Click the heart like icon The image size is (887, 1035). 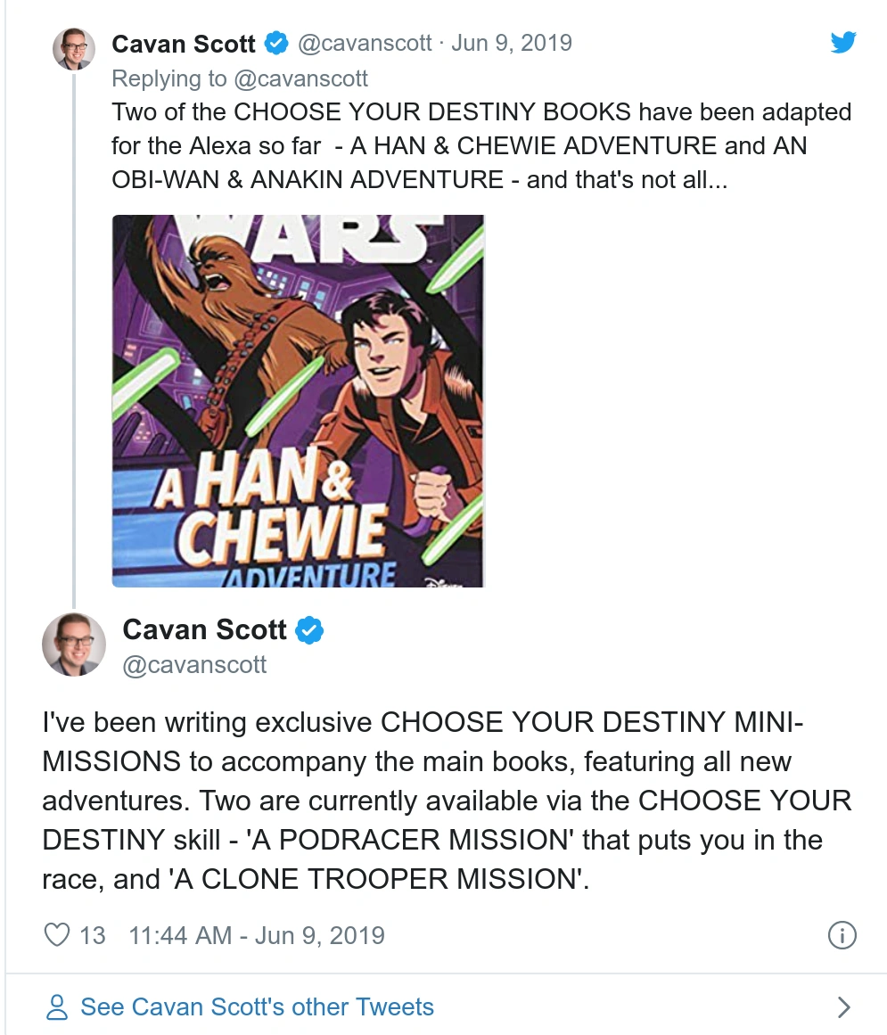(57, 934)
